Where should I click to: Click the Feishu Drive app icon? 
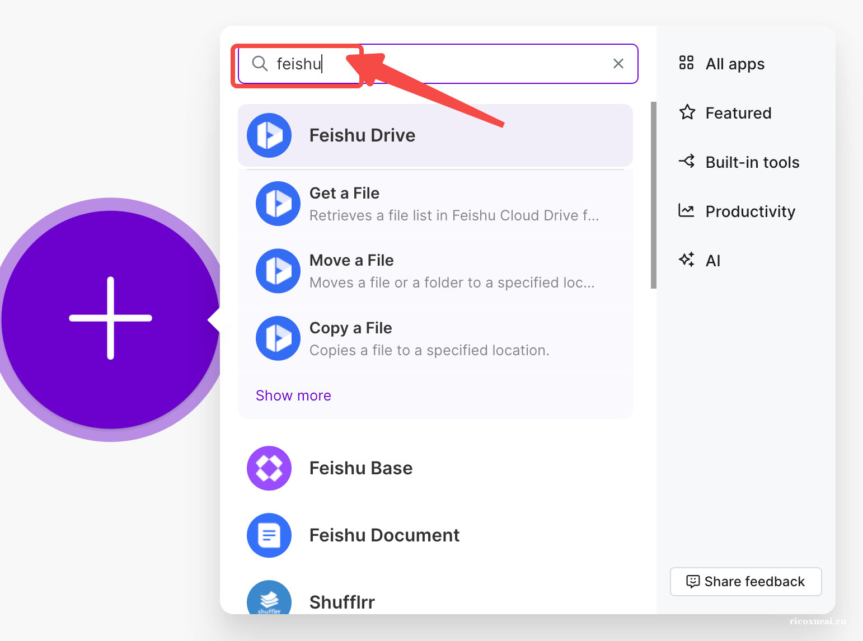269,135
